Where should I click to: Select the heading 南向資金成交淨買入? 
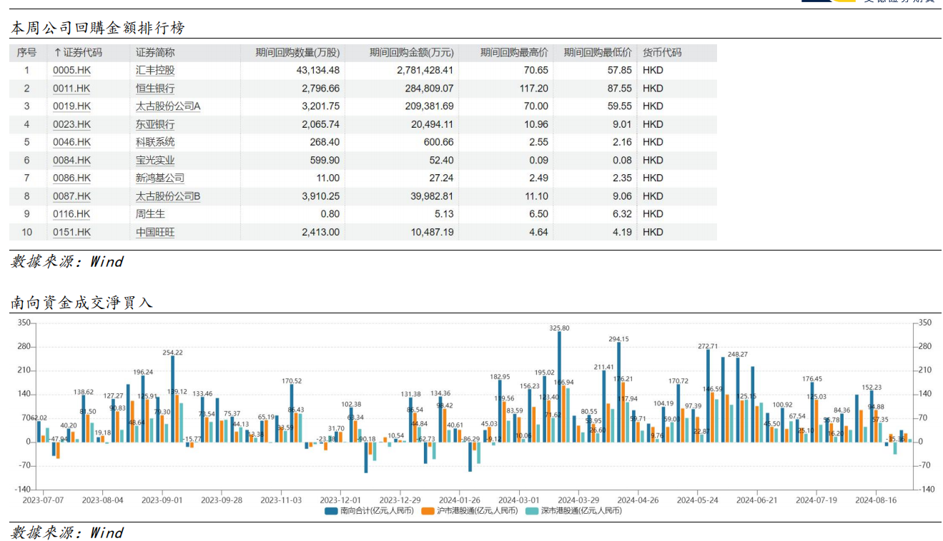coord(82,303)
